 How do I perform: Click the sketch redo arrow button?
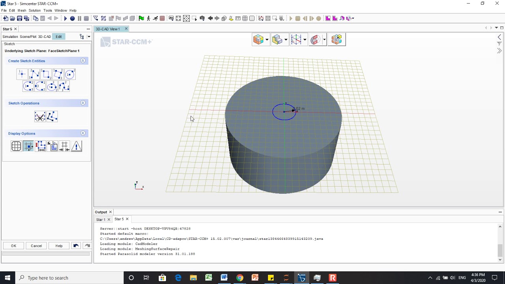[x=87, y=246]
